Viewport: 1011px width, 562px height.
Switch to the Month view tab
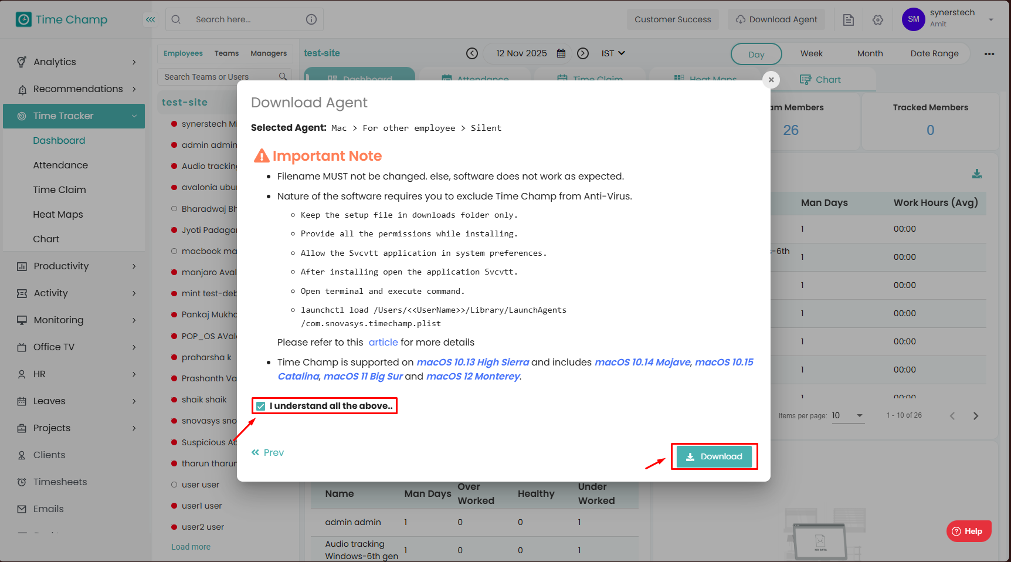(870, 53)
